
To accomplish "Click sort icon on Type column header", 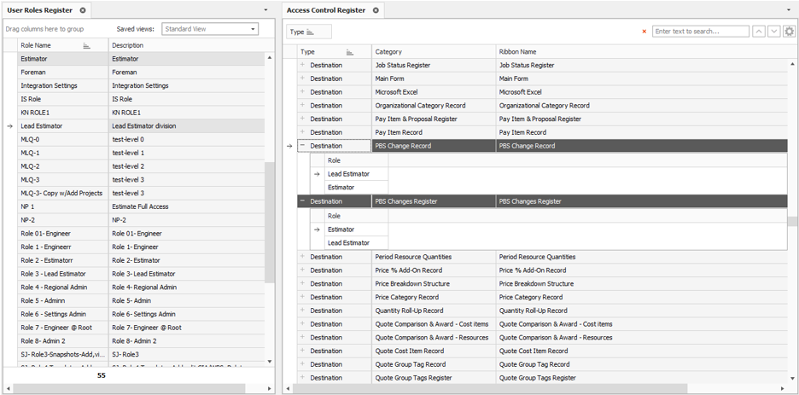I will 350,52.
